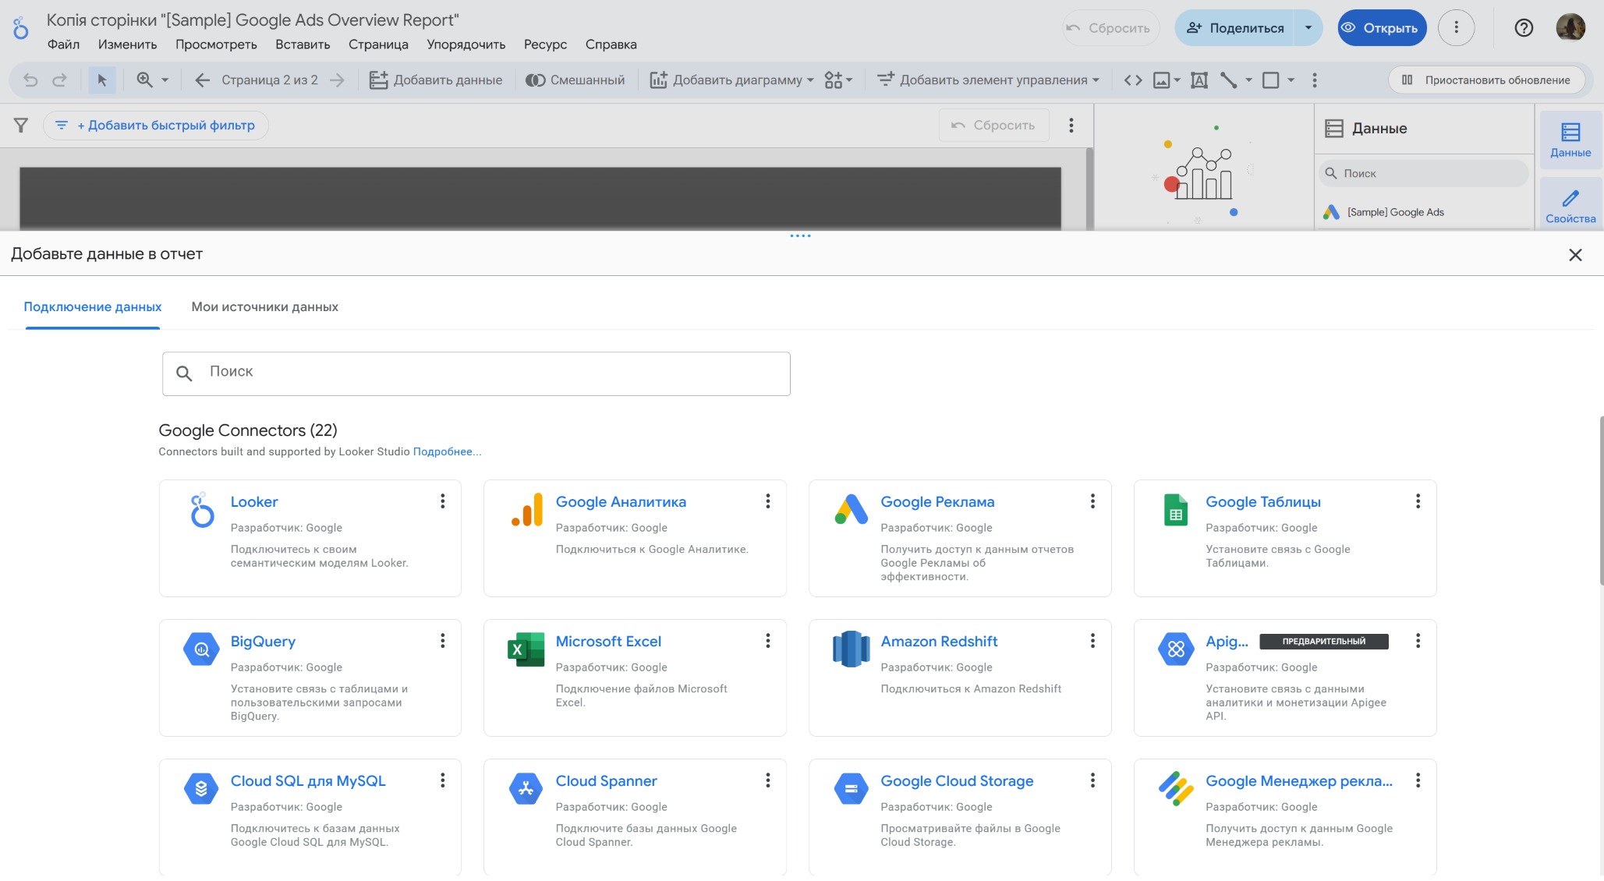This screenshot has width=1604, height=881.
Task: Open Microsoft Excel connector three-dot menu
Action: tap(768, 641)
